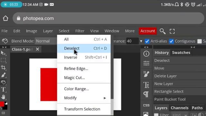Pick the Brush tool in left toolbar

tap(3, 75)
